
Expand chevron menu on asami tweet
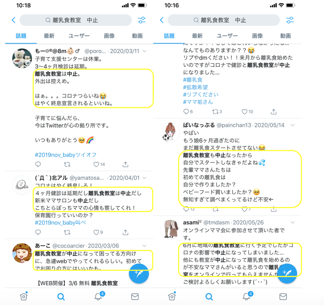[x=293, y=222]
